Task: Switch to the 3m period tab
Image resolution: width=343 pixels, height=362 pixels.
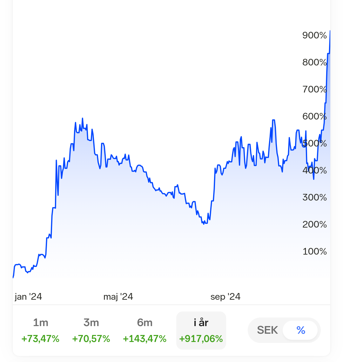Action: 91,330
